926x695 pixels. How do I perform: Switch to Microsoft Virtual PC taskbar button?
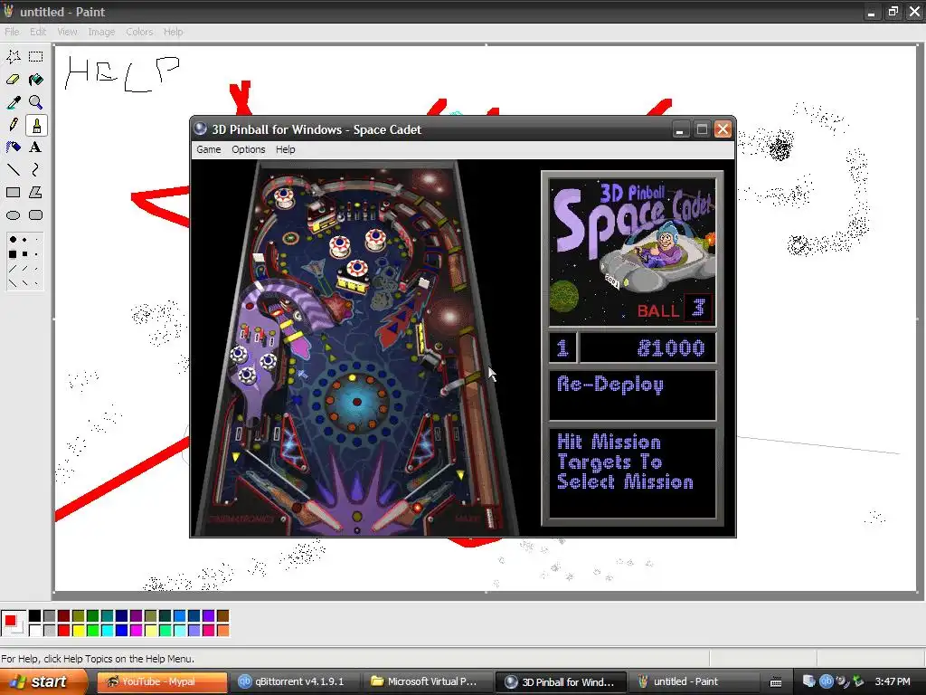pyautogui.click(x=428, y=681)
